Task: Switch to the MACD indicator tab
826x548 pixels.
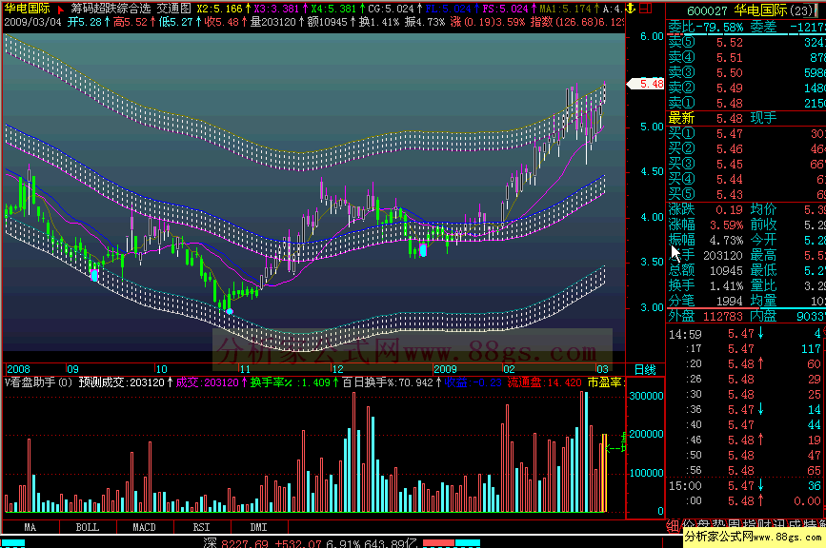Action: (x=145, y=527)
